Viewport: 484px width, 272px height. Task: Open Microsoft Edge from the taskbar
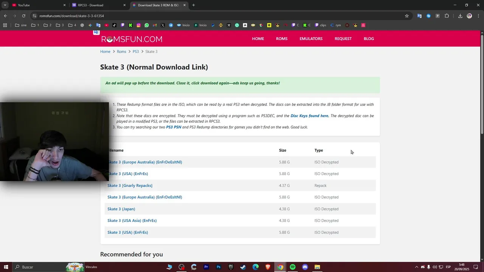coord(256,267)
